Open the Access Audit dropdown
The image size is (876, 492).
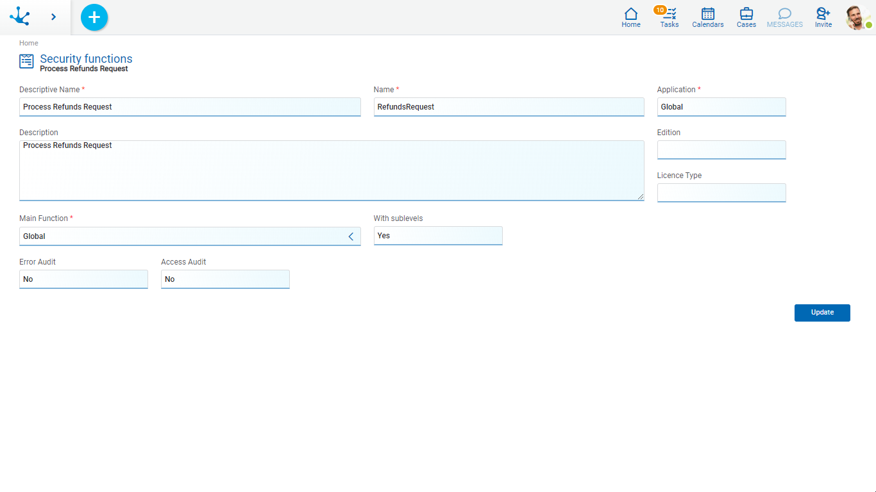point(225,279)
